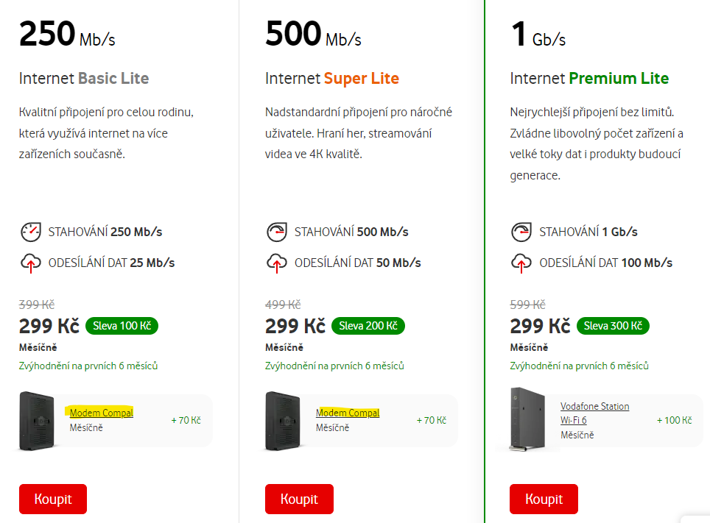Click the upload cloud icon for 100 Mb/s
710x523 pixels.
pos(521,263)
